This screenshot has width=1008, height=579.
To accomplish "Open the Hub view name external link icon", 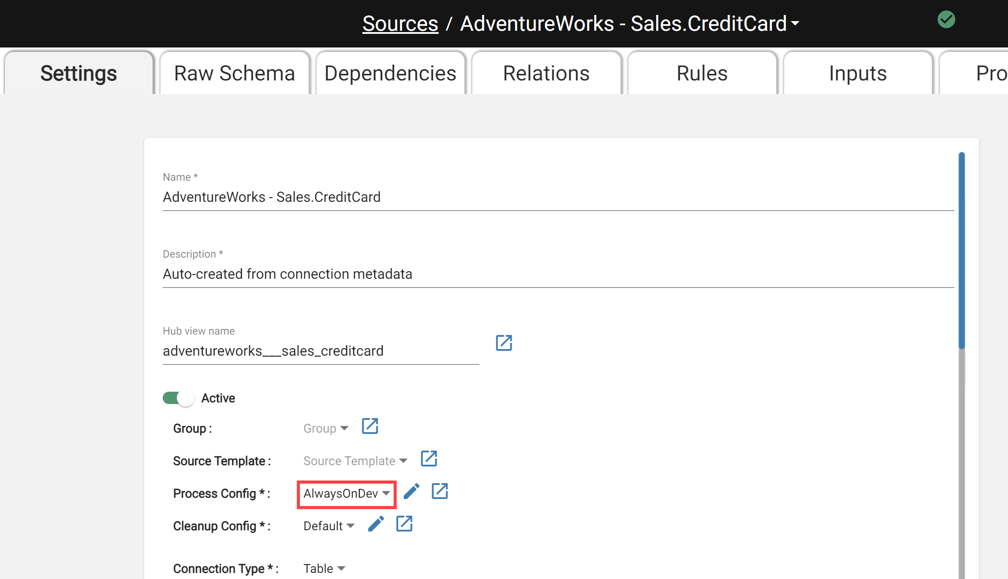I will point(504,342).
